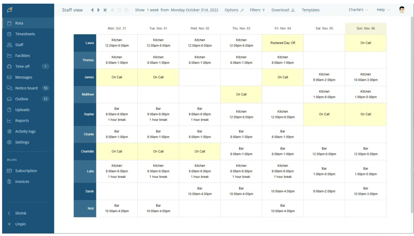Jump to current week using skip arrow

(x=104, y=10)
